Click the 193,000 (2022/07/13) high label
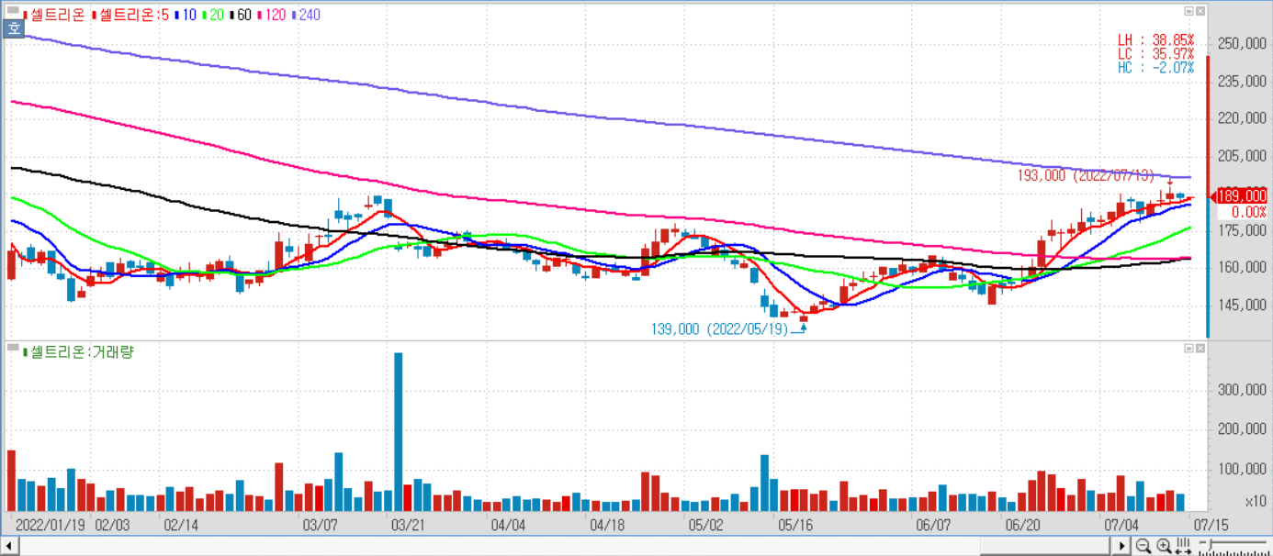The width and height of the screenshot is (1273, 556). [1086, 175]
